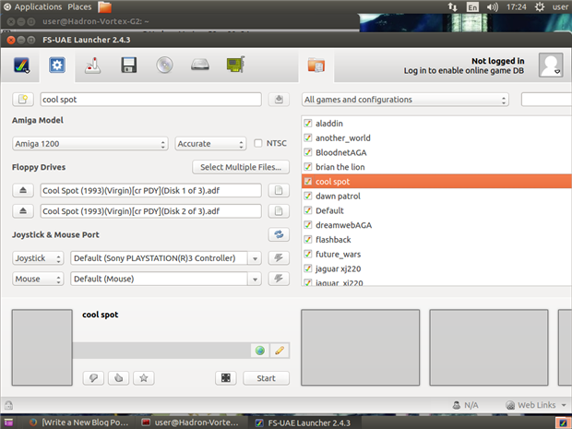Click the thumbs down rating button
Viewport: 572px width, 429px height.
tap(93, 378)
